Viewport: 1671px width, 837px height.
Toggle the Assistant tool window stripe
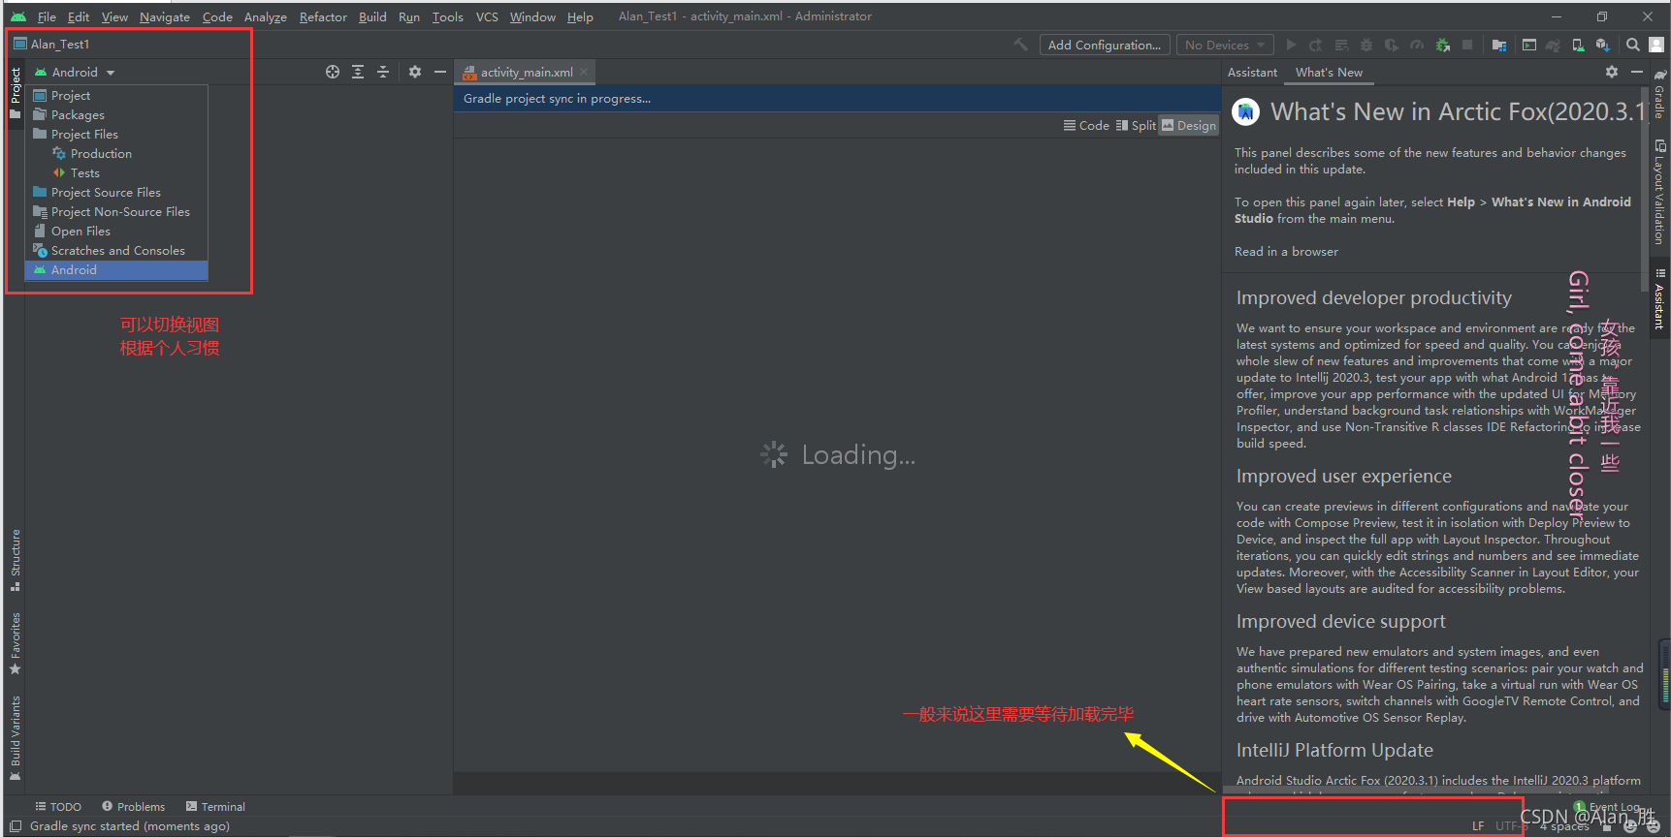(x=1659, y=299)
